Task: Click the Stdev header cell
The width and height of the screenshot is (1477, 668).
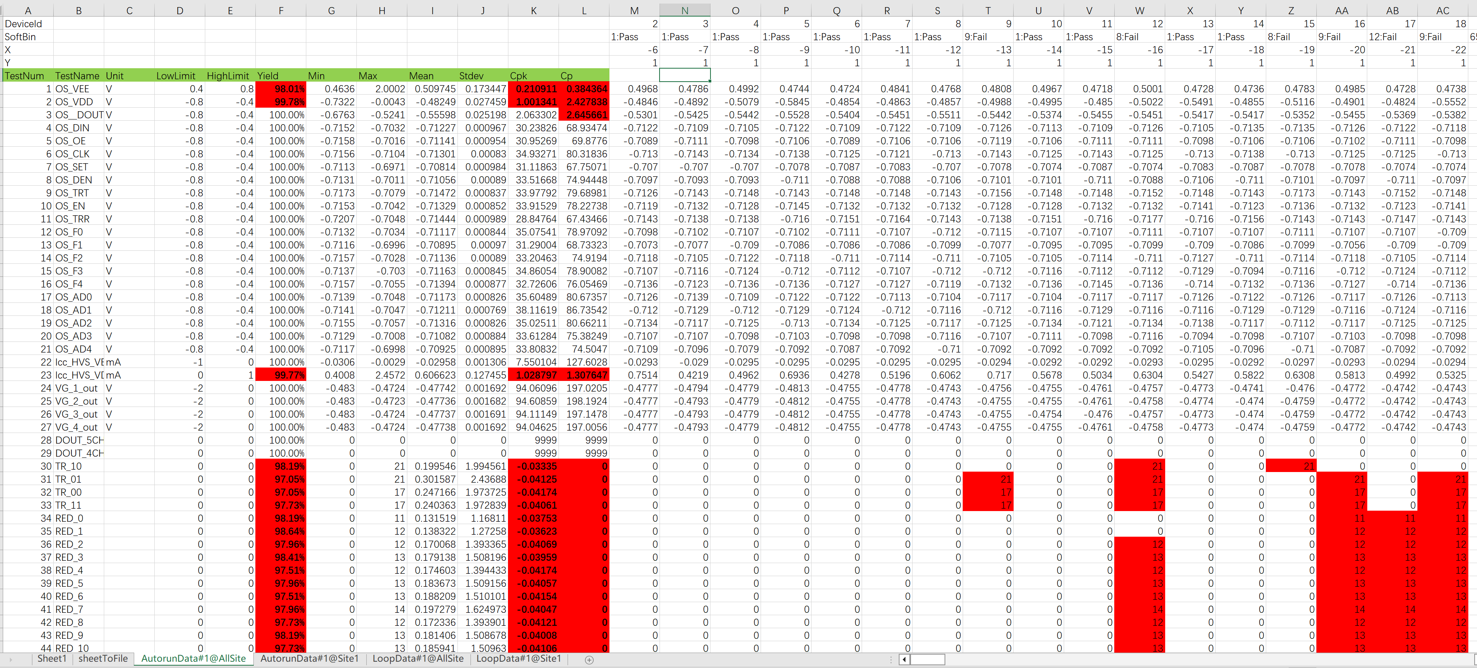Action: (x=483, y=76)
